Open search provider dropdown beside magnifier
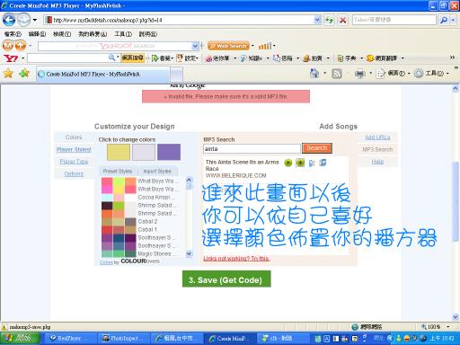Viewport: 460px width, 345px height. (453, 20)
